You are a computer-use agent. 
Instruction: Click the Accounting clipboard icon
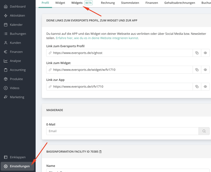[6, 70]
